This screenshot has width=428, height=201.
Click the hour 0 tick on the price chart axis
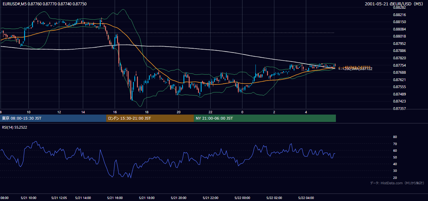pos(242,112)
